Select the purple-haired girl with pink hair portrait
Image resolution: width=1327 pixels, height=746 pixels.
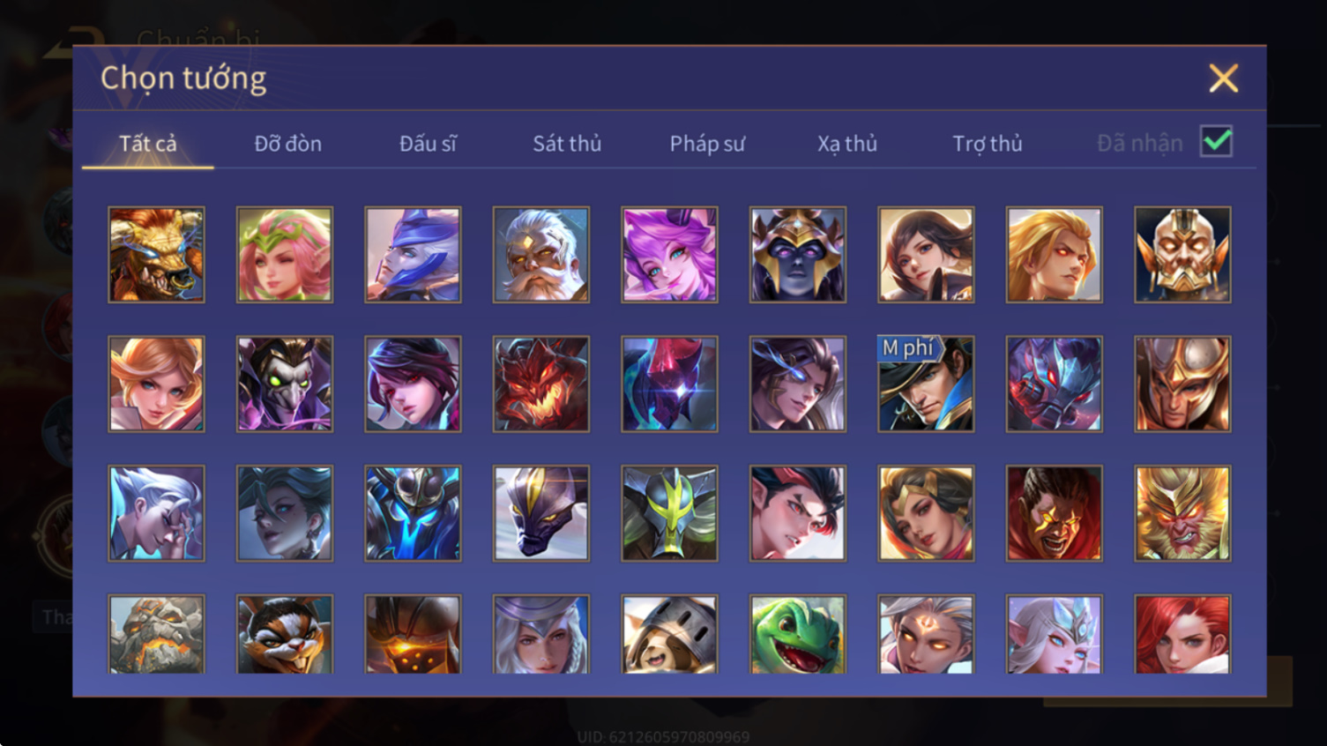coord(669,255)
